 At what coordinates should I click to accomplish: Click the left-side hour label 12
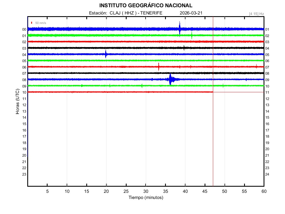coord(24,105)
